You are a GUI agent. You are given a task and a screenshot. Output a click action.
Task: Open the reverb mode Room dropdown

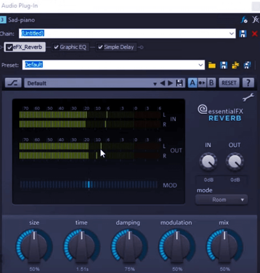[221, 200]
